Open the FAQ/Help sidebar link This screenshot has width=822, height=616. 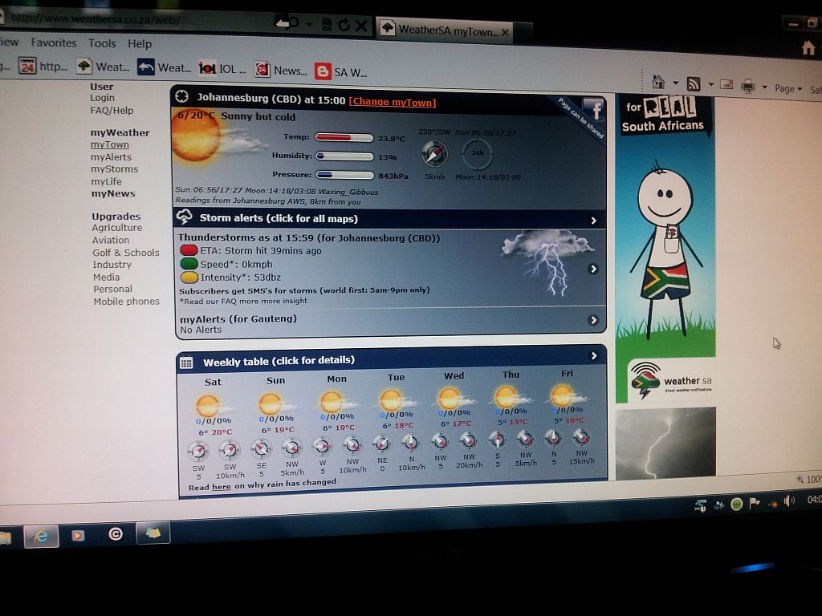click(112, 110)
